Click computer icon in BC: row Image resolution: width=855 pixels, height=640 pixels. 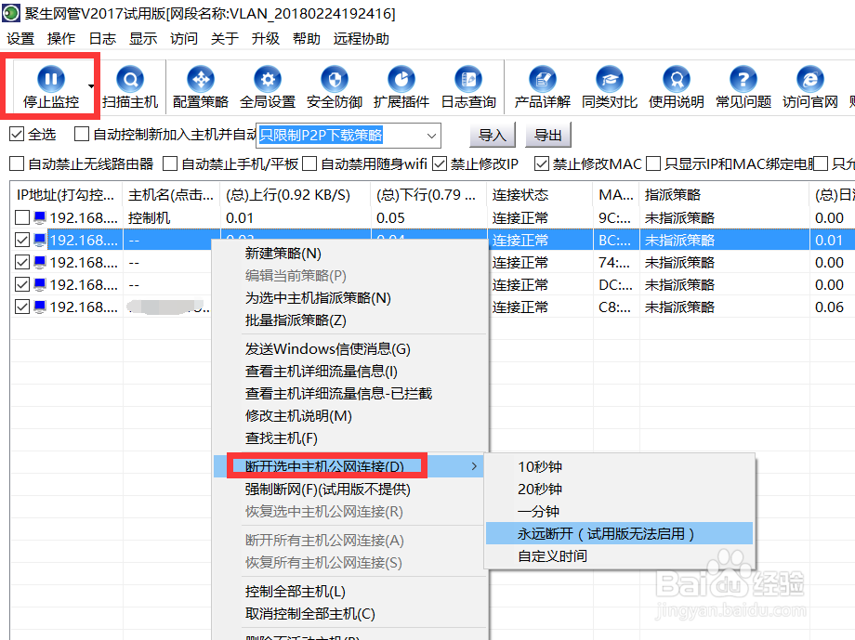coord(40,241)
